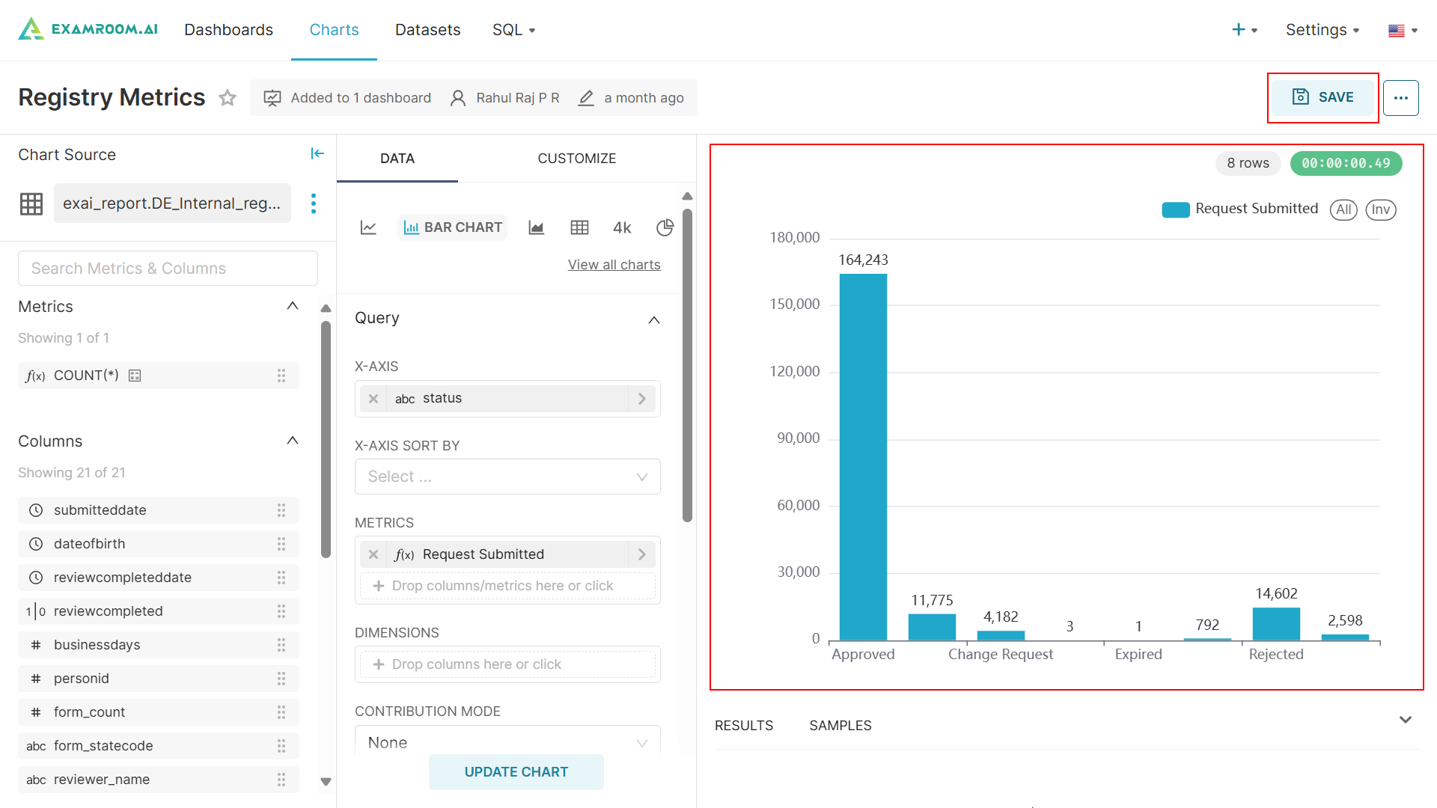The image size is (1437, 808).
Task: Open X-Axis Sort By dropdown
Action: 507,477
